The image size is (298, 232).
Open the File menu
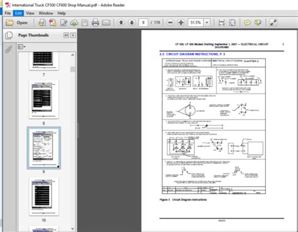[x=8, y=13]
